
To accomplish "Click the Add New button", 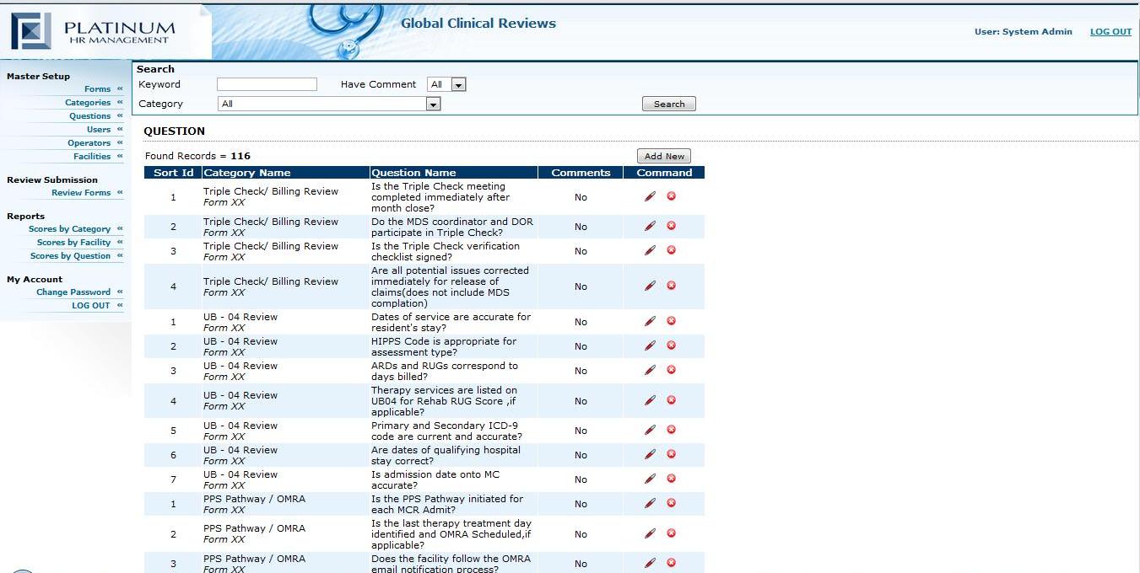I will click(664, 156).
